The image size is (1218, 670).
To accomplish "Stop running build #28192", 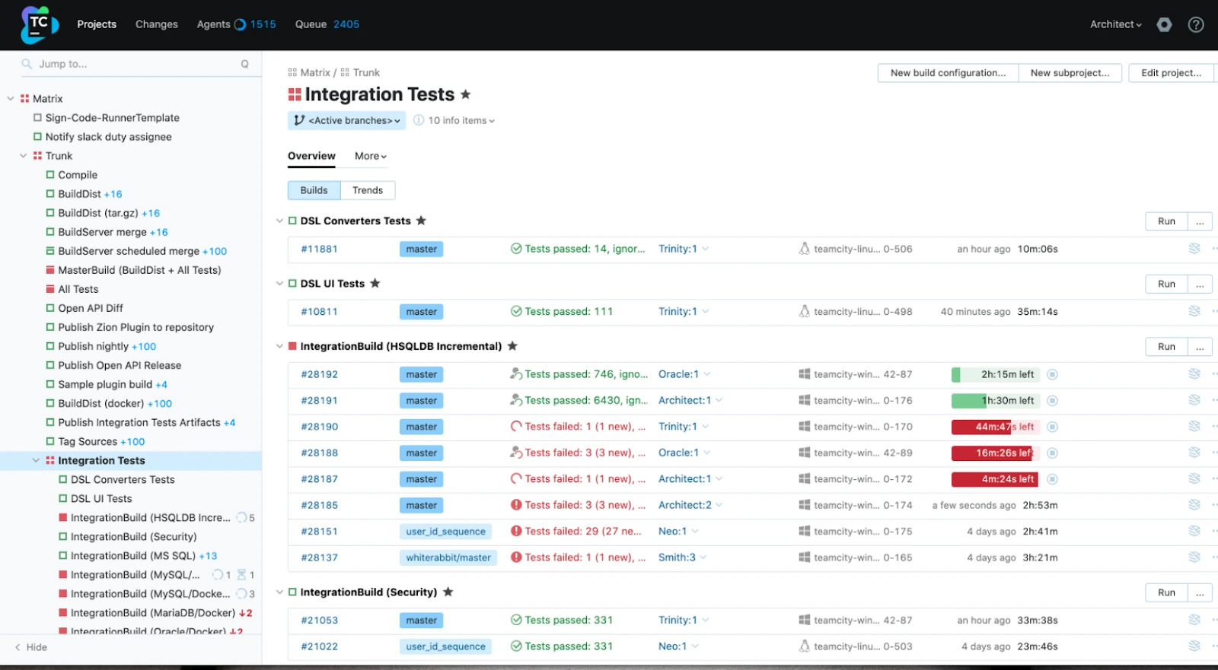I will tap(1052, 374).
